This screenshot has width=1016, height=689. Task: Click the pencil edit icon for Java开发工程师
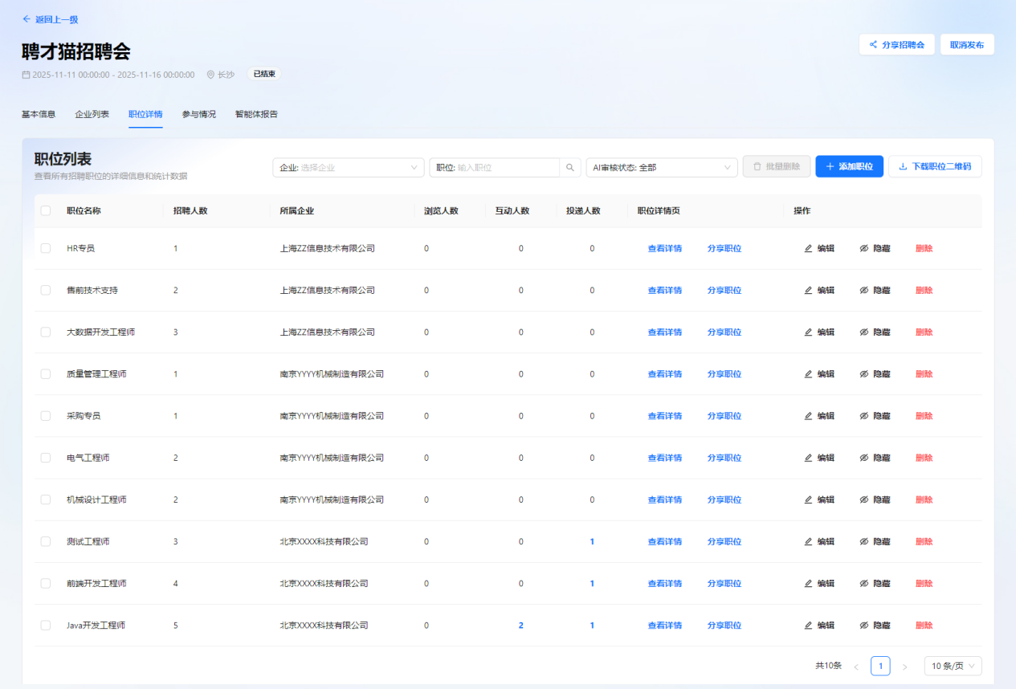click(808, 626)
